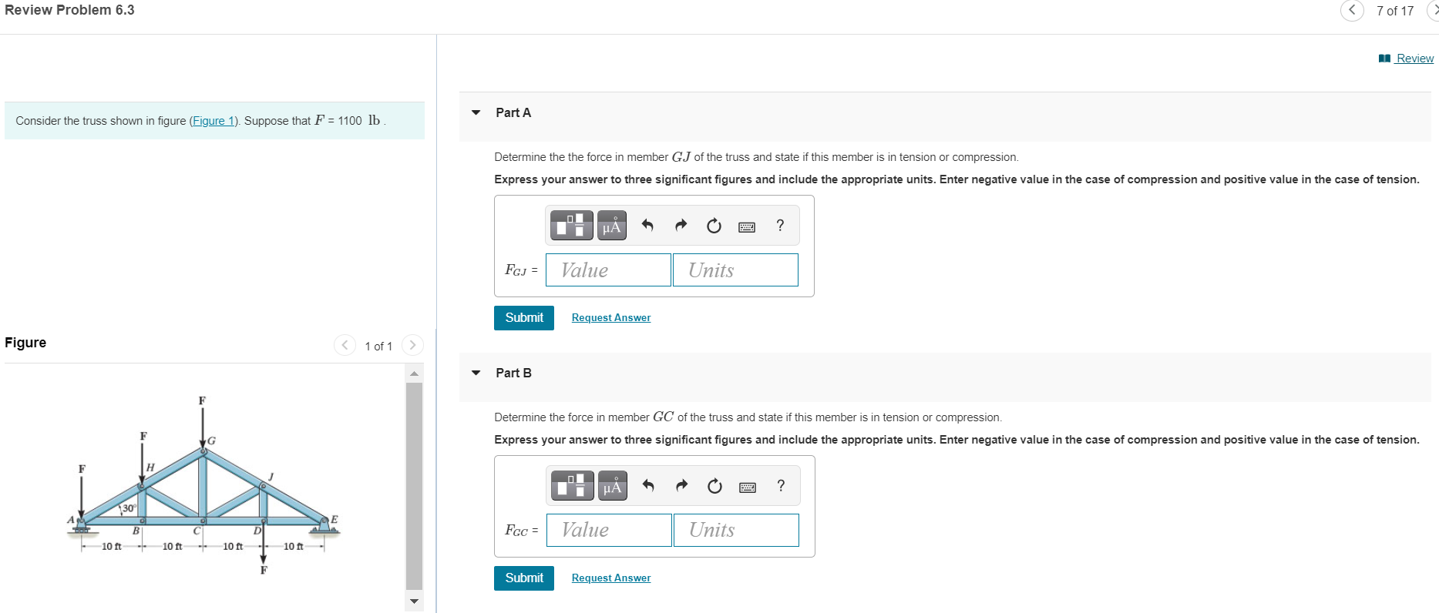Click the units symbols button in Part A
The image size is (1439, 613).
pos(611,226)
